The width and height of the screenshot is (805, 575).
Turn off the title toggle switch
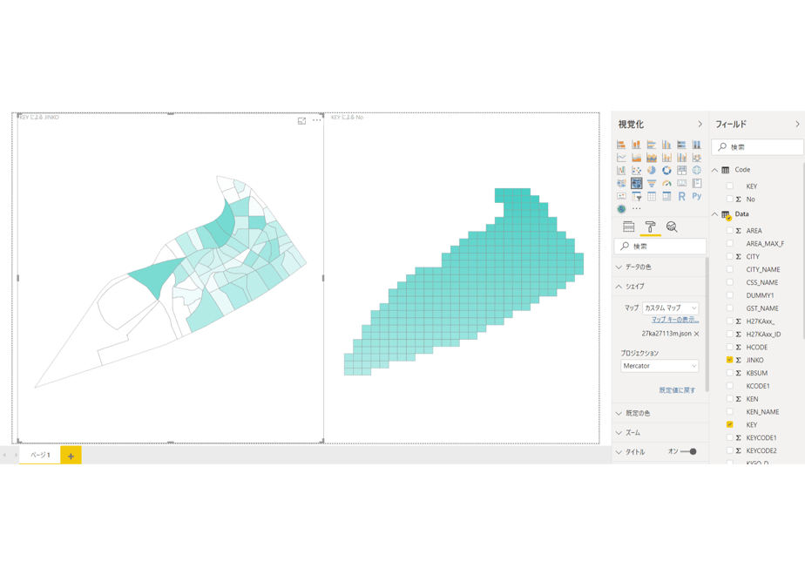coord(689,452)
